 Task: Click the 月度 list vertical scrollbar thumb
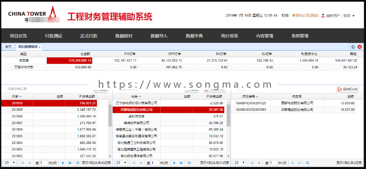110,115
